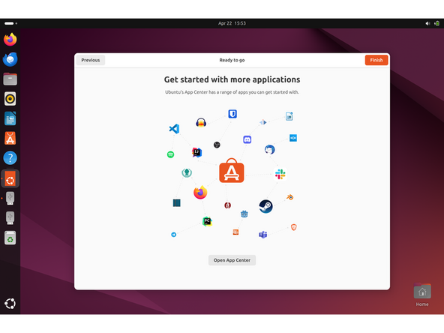
Task: Click the Slack icon
Action: tap(280, 174)
